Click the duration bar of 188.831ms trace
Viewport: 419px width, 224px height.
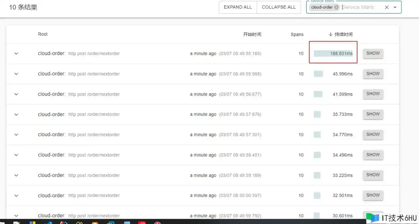pyautogui.click(x=333, y=54)
